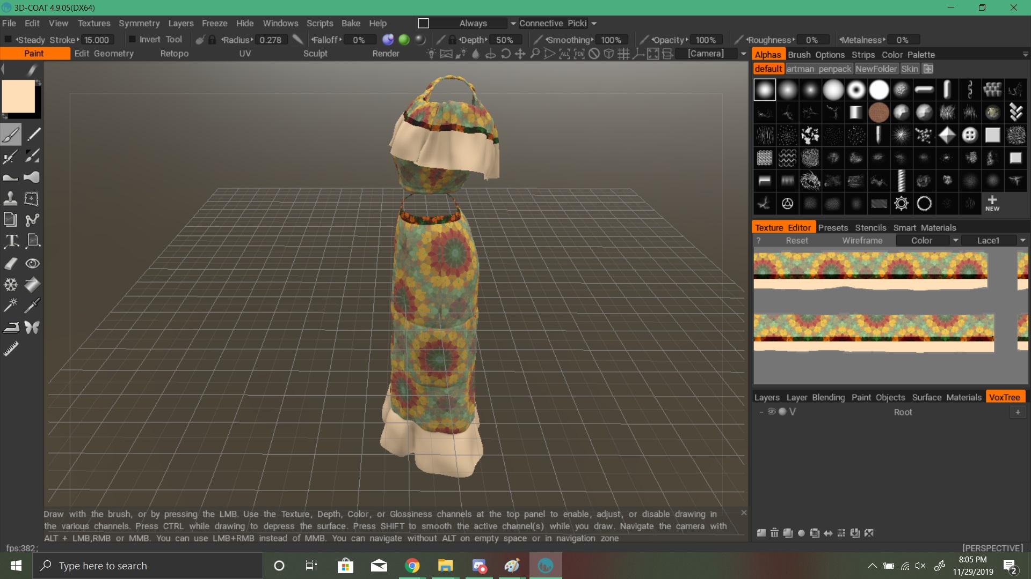Select the Stamp clone tool
Viewport: 1031px width, 579px height.
[11, 199]
